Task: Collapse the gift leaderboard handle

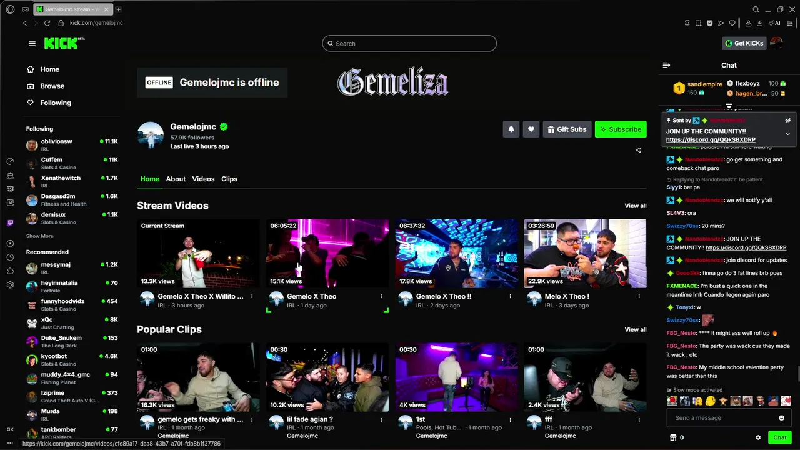Action: tap(729, 106)
